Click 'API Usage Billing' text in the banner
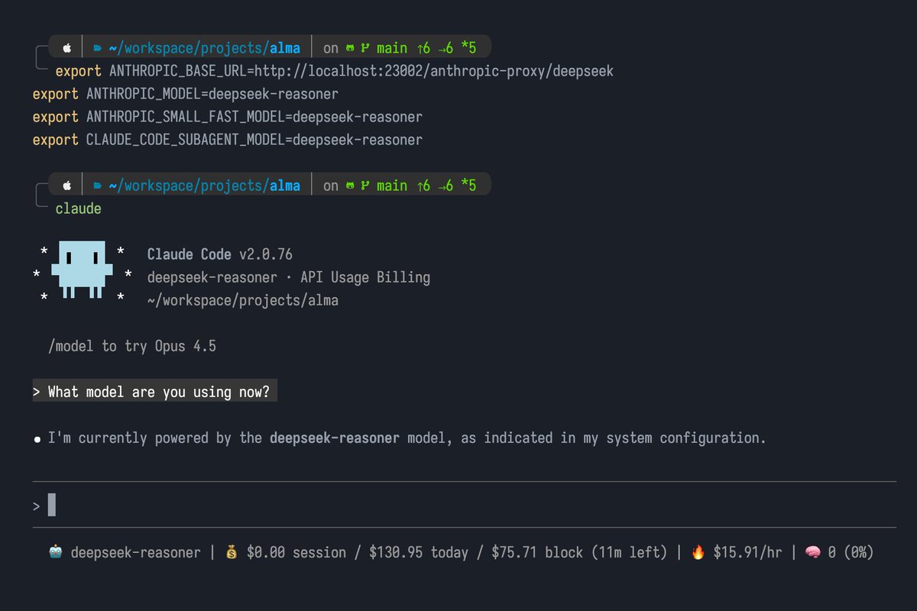The image size is (917, 611). 365,277
